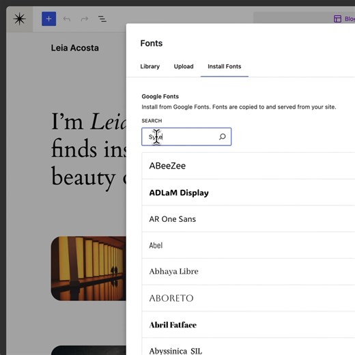Select the Abril Fatface font

click(248, 325)
